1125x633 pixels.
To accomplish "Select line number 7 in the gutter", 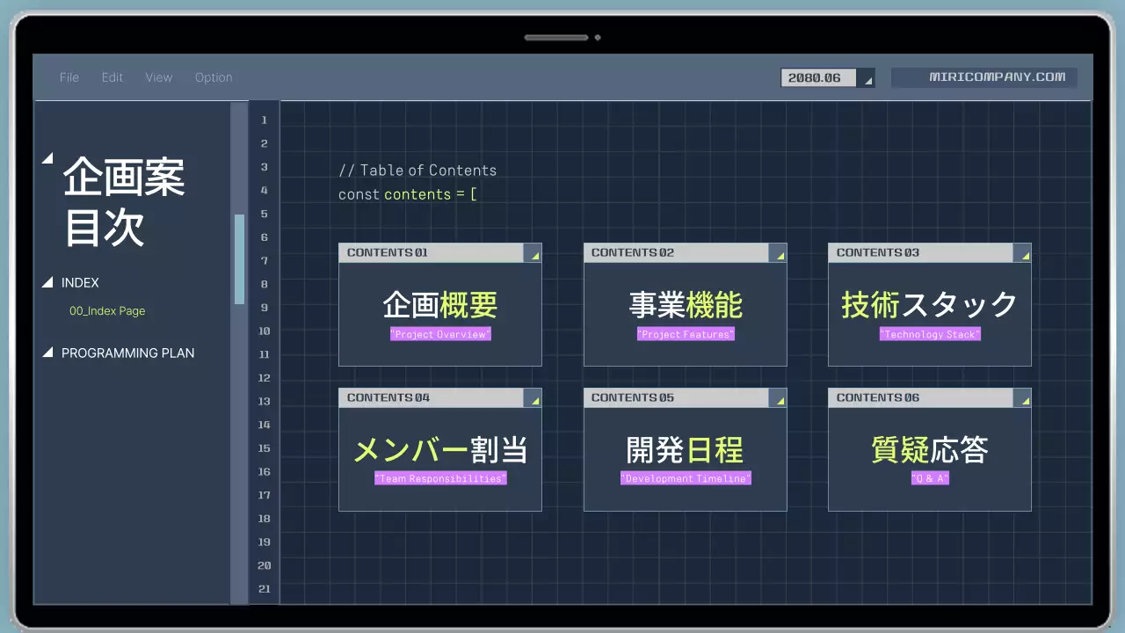I will click(x=264, y=260).
